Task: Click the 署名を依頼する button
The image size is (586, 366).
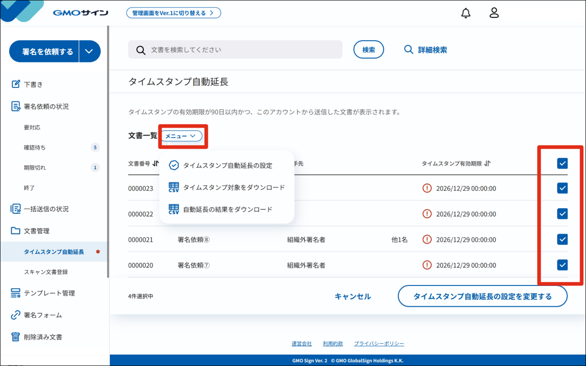Action: pyautogui.click(x=44, y=52)
